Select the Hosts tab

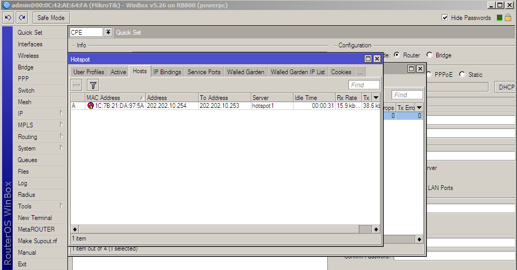(x=140, y=71)
